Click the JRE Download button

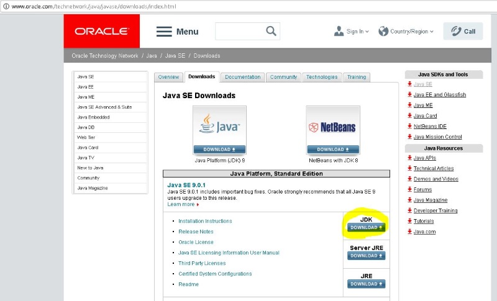point(366,284)
